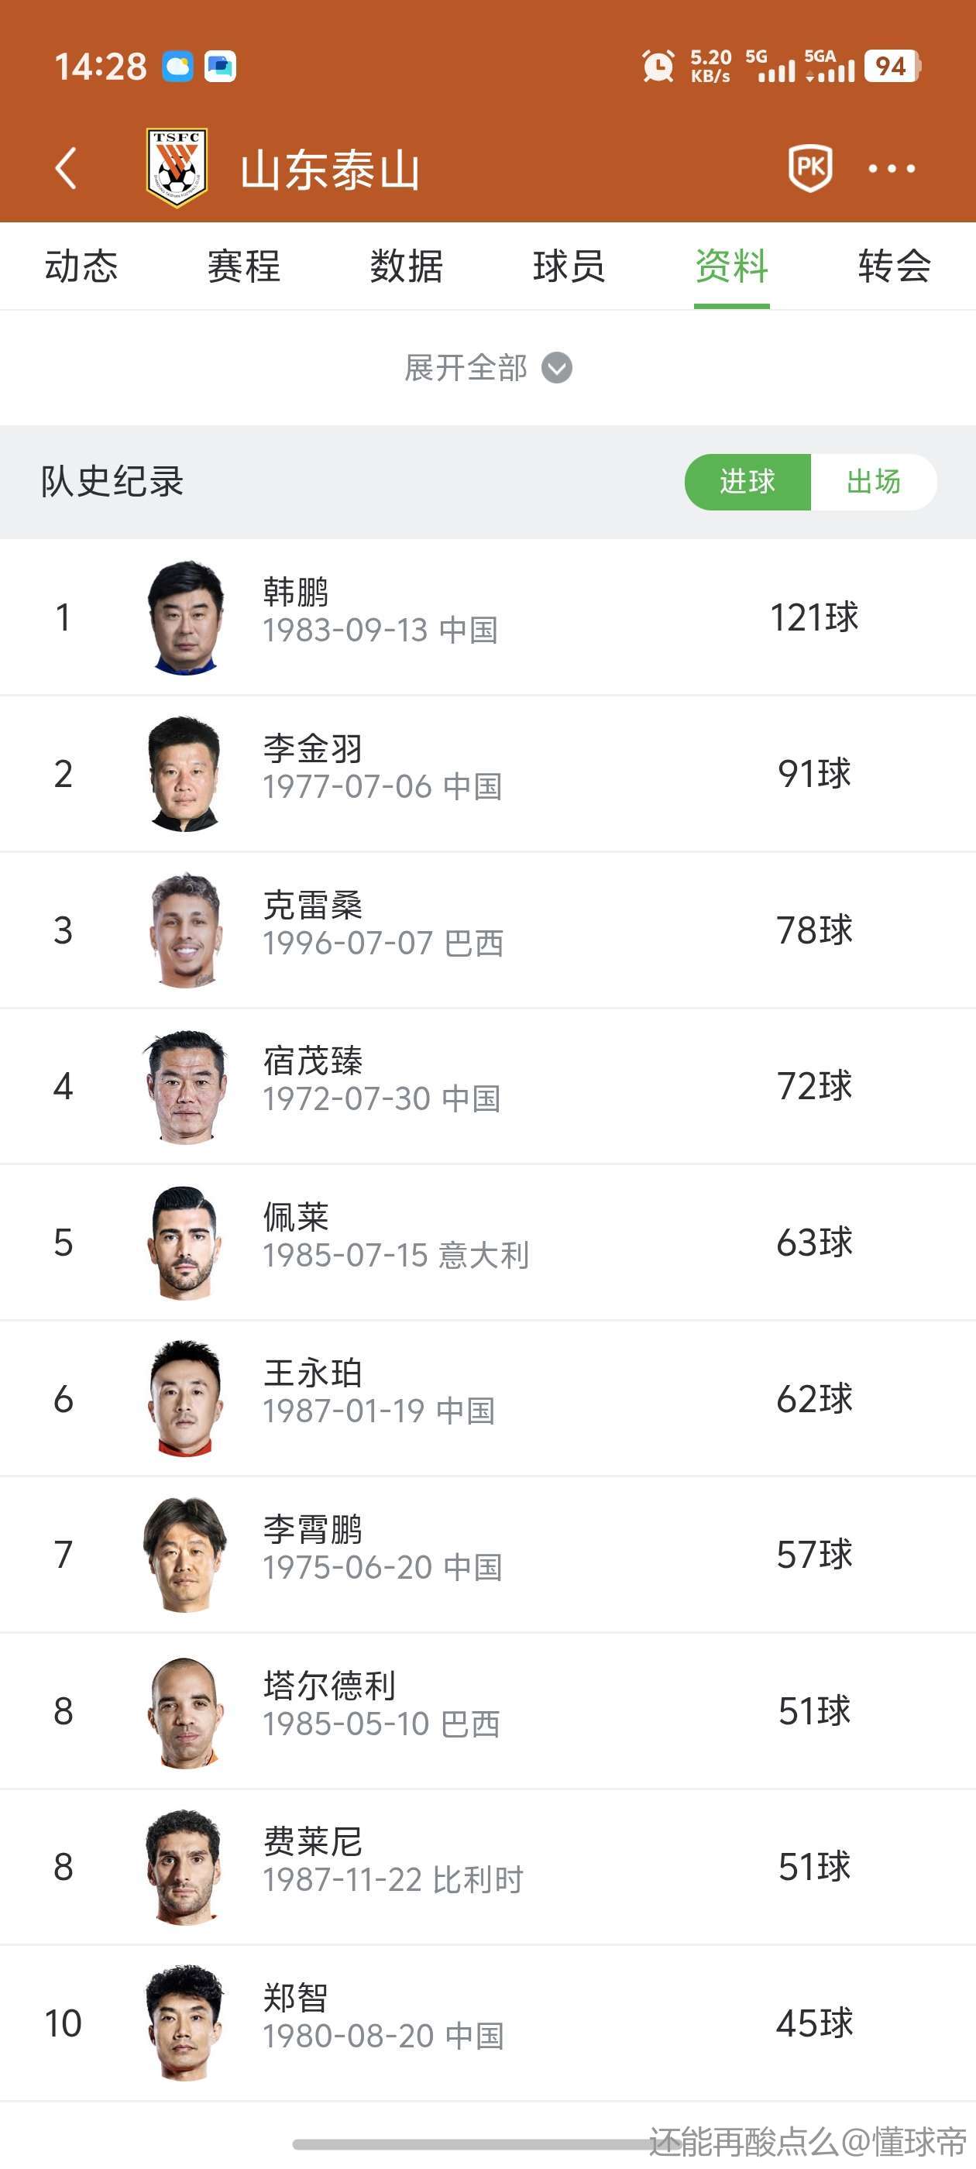976x2169 pixels.
Task: Open the three-dot more options menu
Action: coord(891,168)
